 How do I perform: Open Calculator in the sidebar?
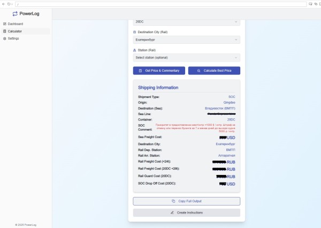[25, 31]
